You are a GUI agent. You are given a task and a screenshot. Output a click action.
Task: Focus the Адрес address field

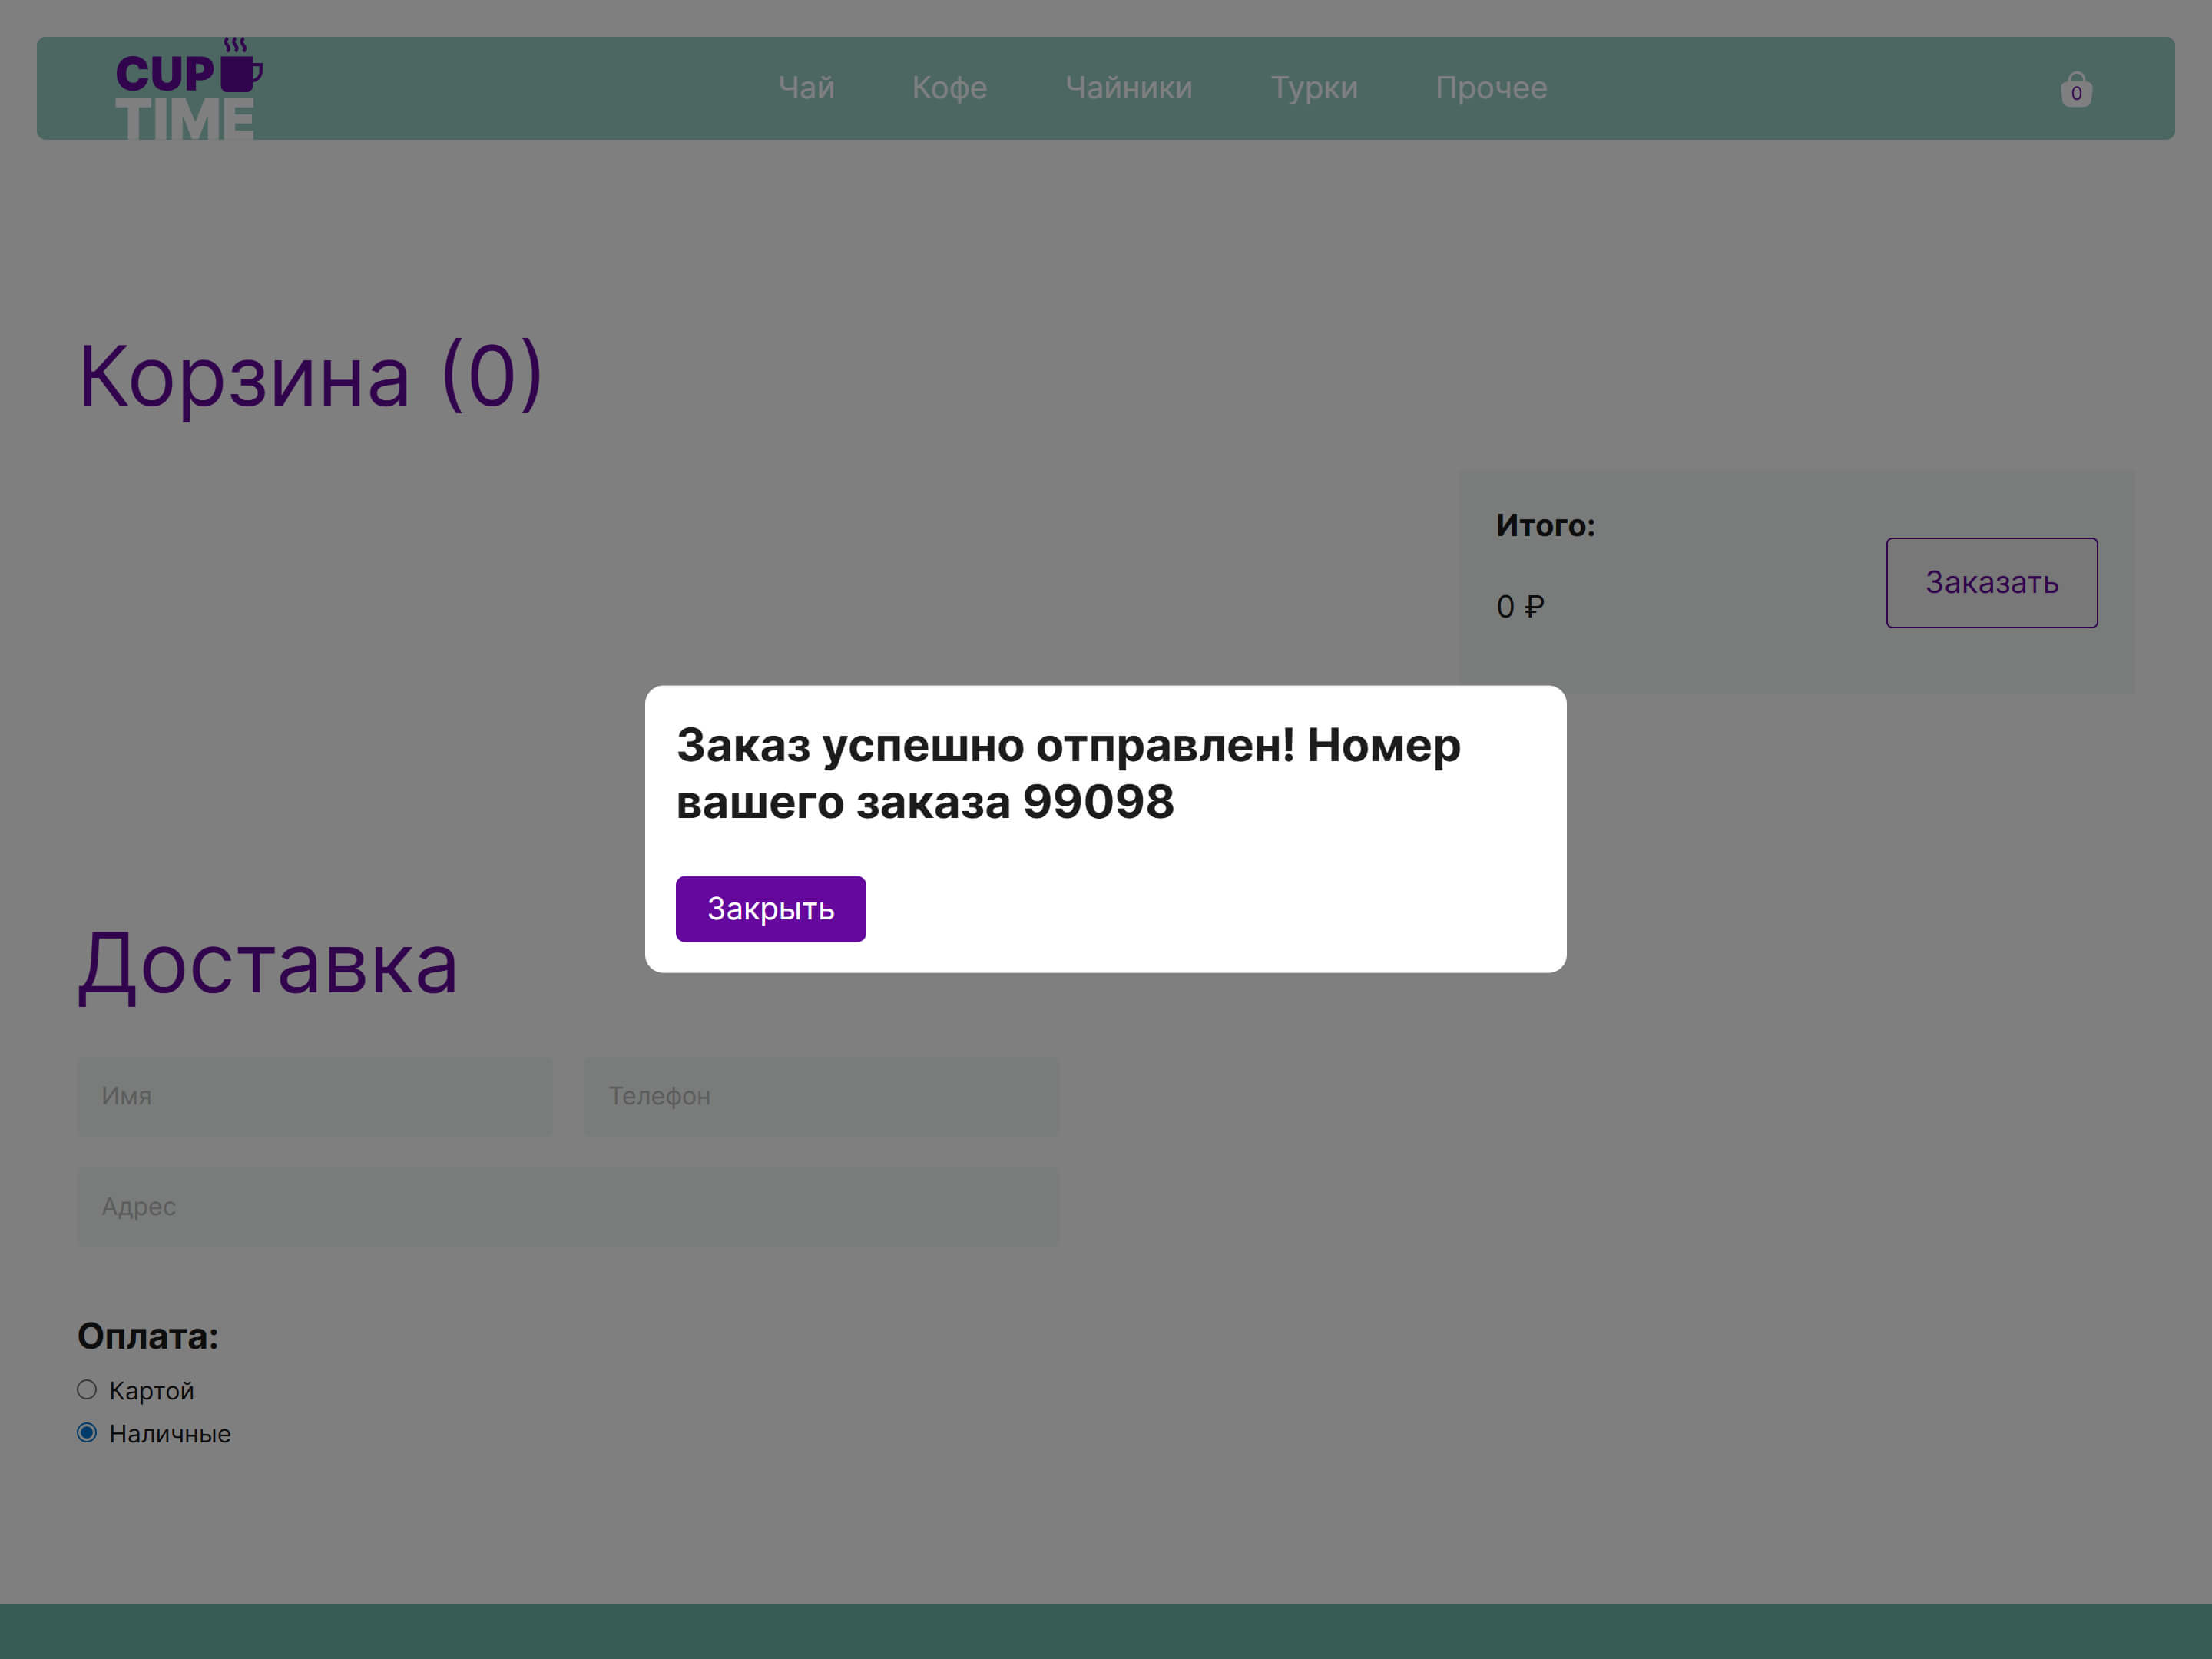click(567, 1207)
